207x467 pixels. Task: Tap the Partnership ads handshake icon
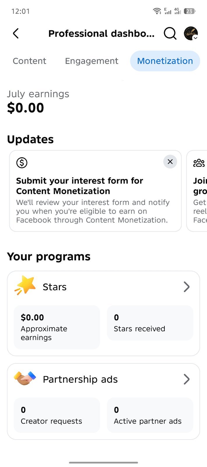25,378
